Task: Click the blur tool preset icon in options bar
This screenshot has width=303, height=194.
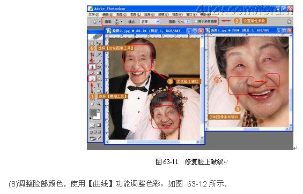Action: click(94, 21)
